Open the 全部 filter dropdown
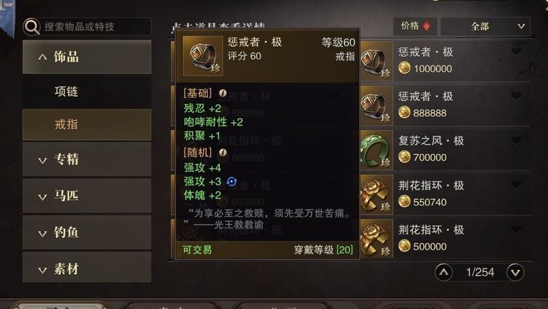The height and width of the screenshot is (309, 548). click(x=486, y=27)
